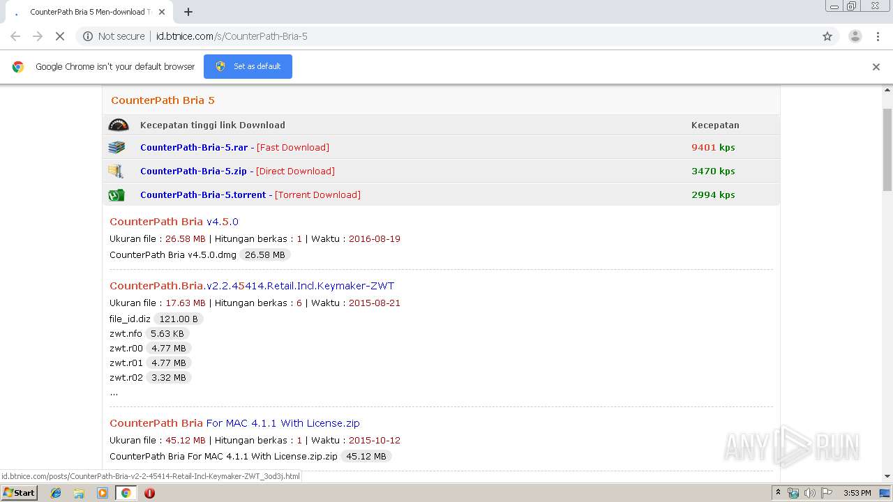Open the CounterPath Bria v4.5.0 post

tap(174, 222)
